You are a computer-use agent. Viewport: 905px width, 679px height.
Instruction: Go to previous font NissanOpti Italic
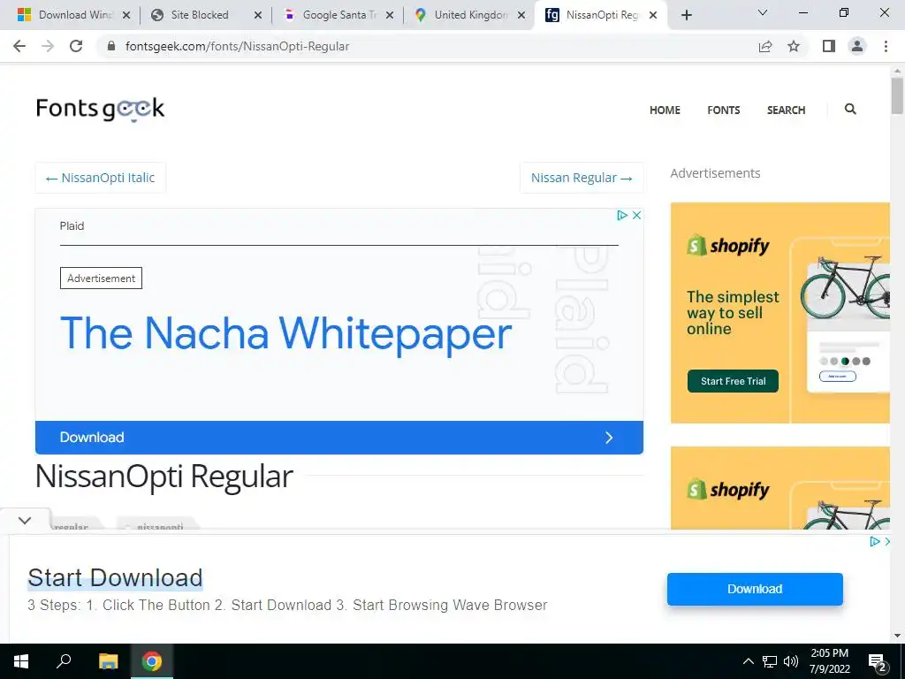point(101,178)
